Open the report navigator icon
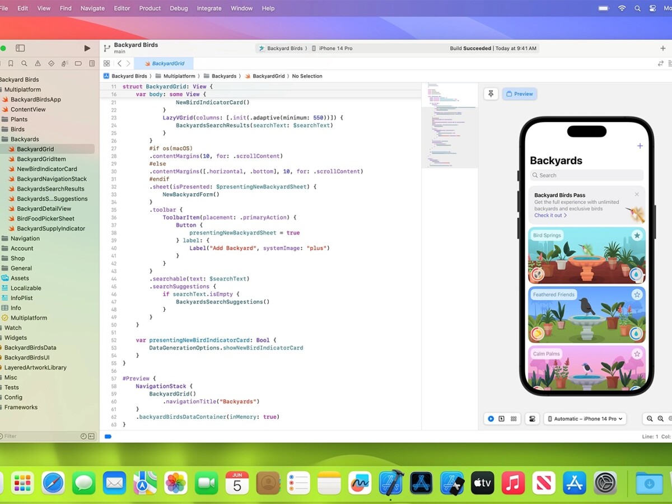The height and width of the screenshot is (504, 672). (92, 64)
